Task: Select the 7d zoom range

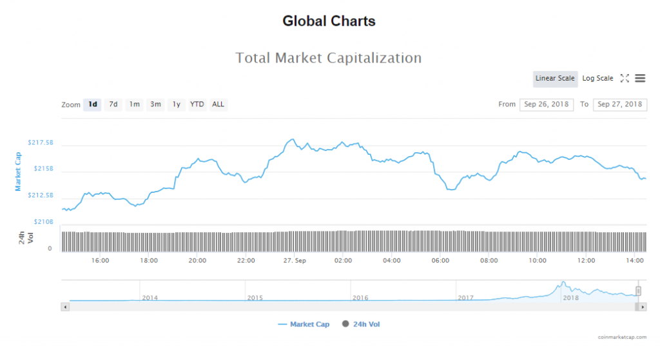Action: [113, 104]
